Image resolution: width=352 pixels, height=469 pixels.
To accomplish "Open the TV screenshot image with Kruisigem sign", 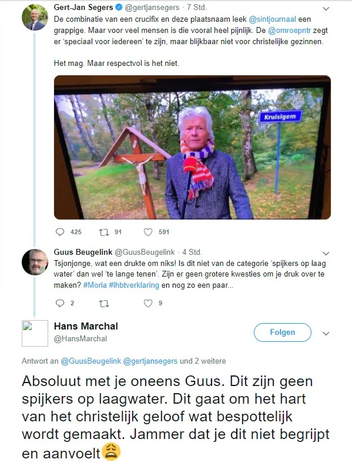I will point(192,147).
